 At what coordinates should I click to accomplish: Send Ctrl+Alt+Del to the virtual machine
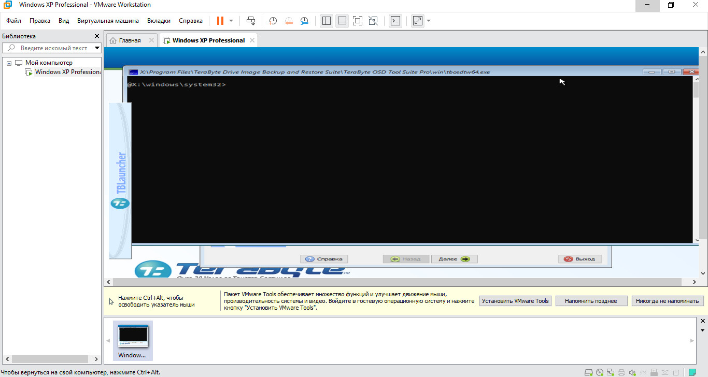[x=251, y=21]
